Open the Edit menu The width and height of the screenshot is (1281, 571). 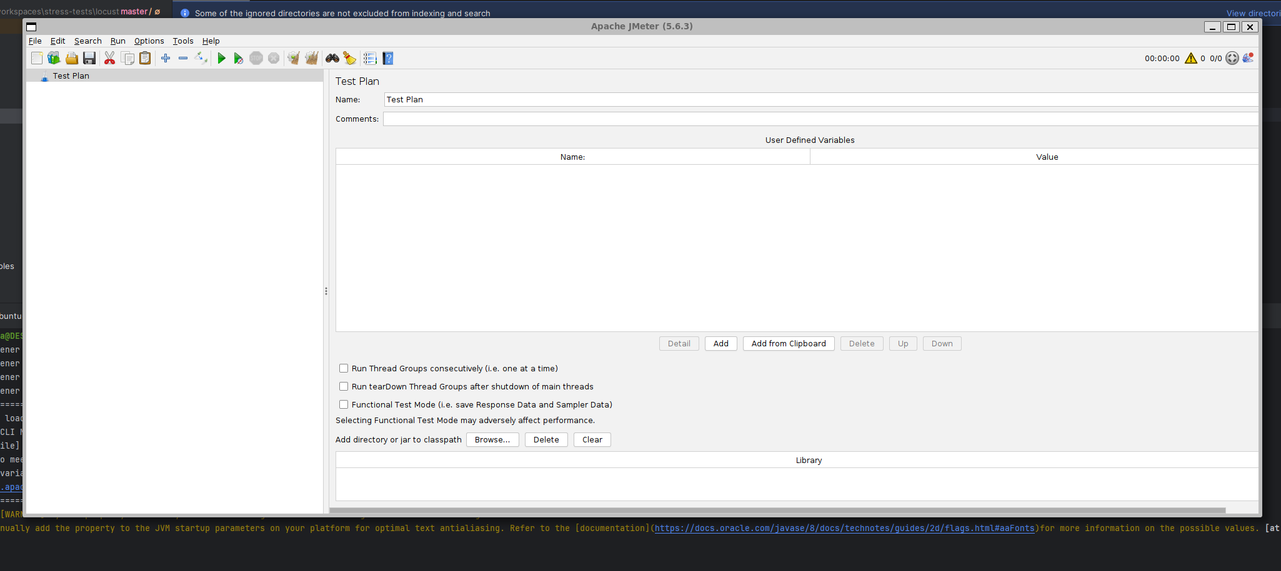(x=57, y=41)
